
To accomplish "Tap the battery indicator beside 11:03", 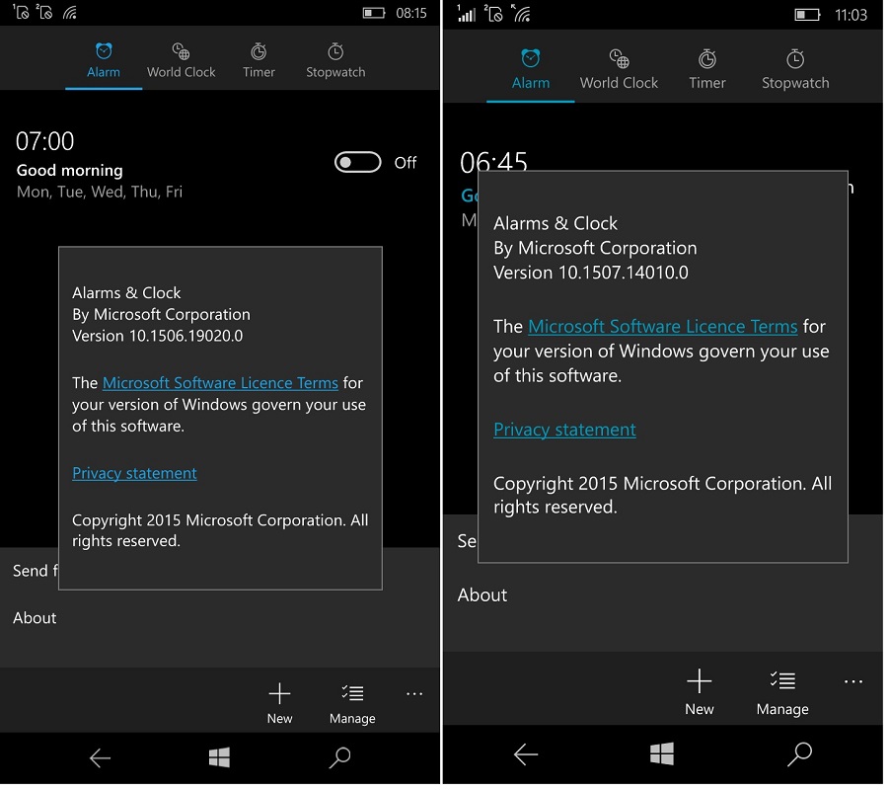I will point(808,15).
